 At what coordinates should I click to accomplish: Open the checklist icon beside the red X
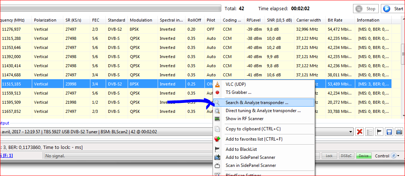[370, 132]
